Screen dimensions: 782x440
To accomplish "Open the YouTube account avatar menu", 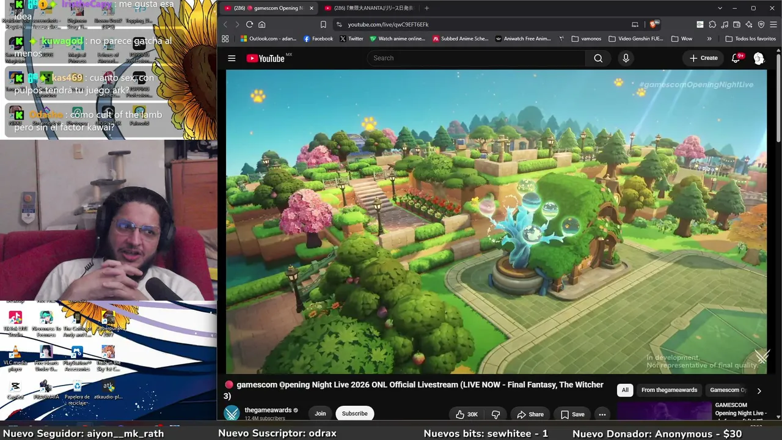I will (x=759, y=58).
